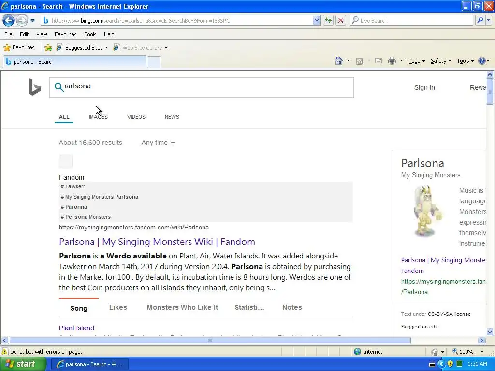Click the Read Mail icon
Viewport: 495px width, 371px height.
pos(379,61)
